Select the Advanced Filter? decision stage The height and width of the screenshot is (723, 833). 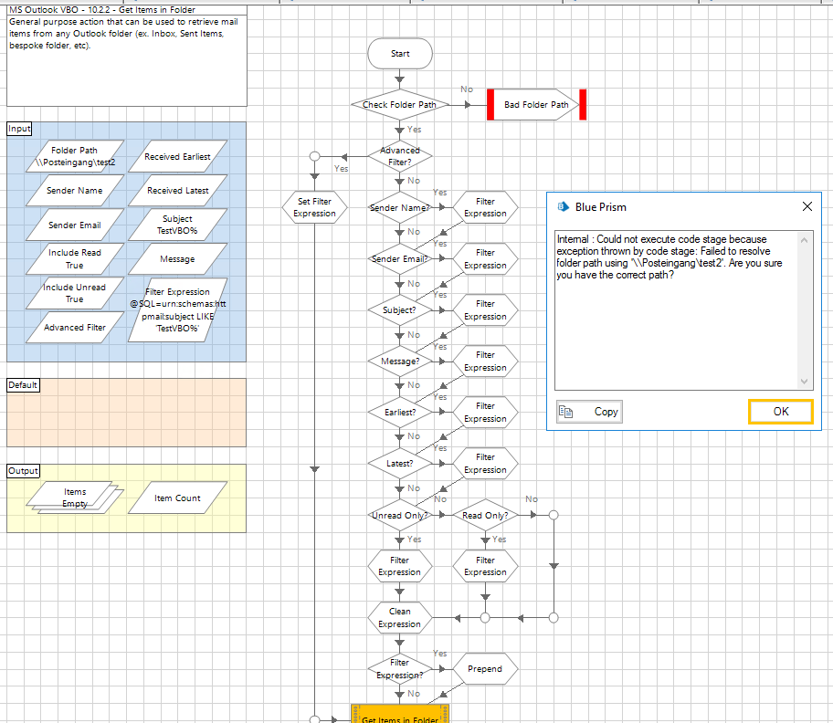400,156
